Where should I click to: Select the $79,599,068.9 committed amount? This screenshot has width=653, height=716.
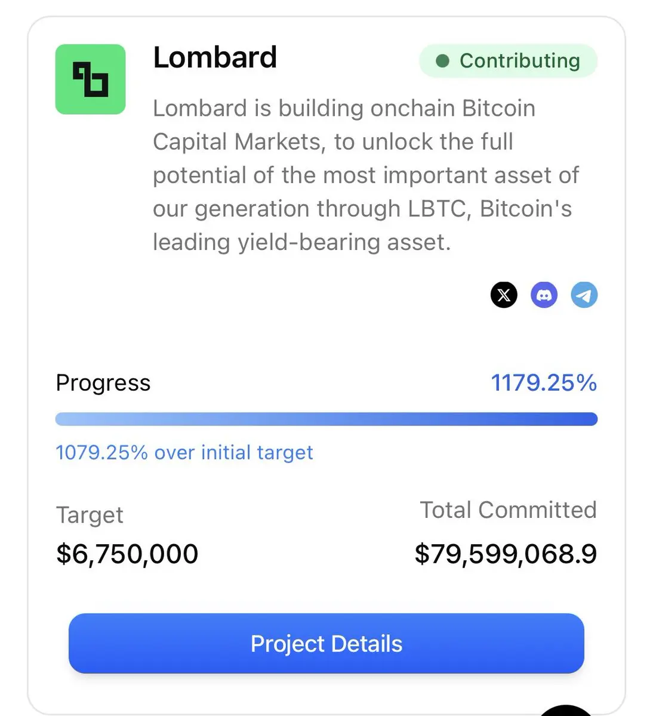[506, 554]
